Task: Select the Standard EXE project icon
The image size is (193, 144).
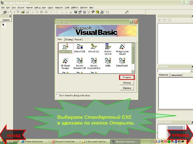Action: 66,48
